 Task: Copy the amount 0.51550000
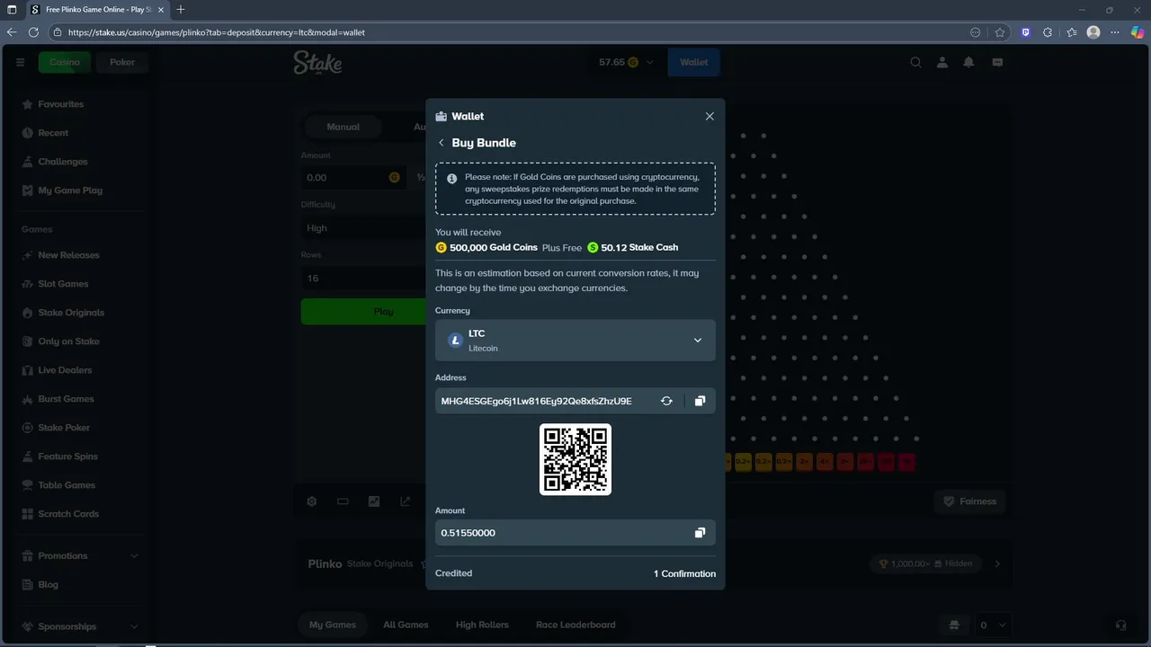click(700, 533)
